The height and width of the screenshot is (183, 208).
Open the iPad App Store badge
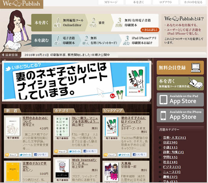(180, 99)
